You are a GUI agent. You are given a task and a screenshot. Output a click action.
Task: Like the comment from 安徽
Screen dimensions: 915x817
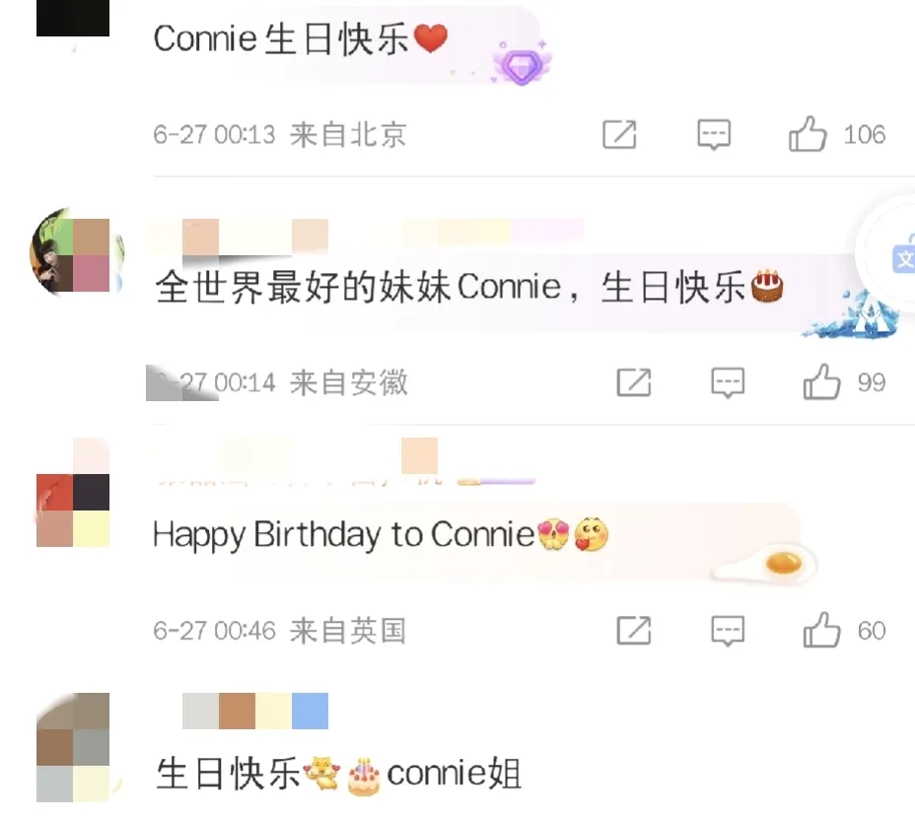point(821,382)
